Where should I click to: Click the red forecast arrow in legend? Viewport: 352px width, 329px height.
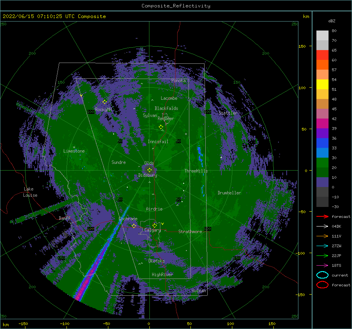pyautogui.click(x=322, y=216)
